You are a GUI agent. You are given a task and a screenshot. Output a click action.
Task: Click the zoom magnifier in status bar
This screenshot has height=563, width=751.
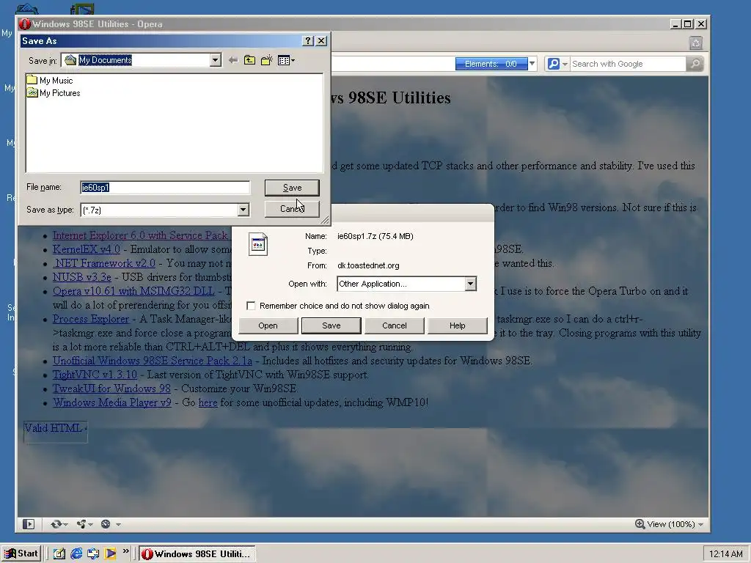click(x=640, y=524)
